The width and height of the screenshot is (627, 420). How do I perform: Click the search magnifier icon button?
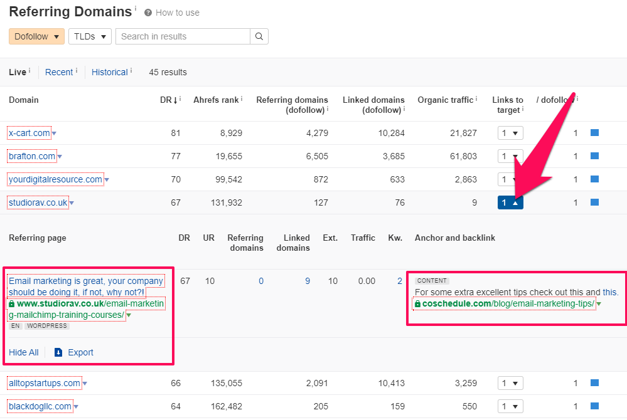click(x=259, y=36)
